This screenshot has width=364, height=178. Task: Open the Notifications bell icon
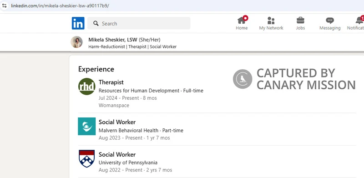click(359, 20)
